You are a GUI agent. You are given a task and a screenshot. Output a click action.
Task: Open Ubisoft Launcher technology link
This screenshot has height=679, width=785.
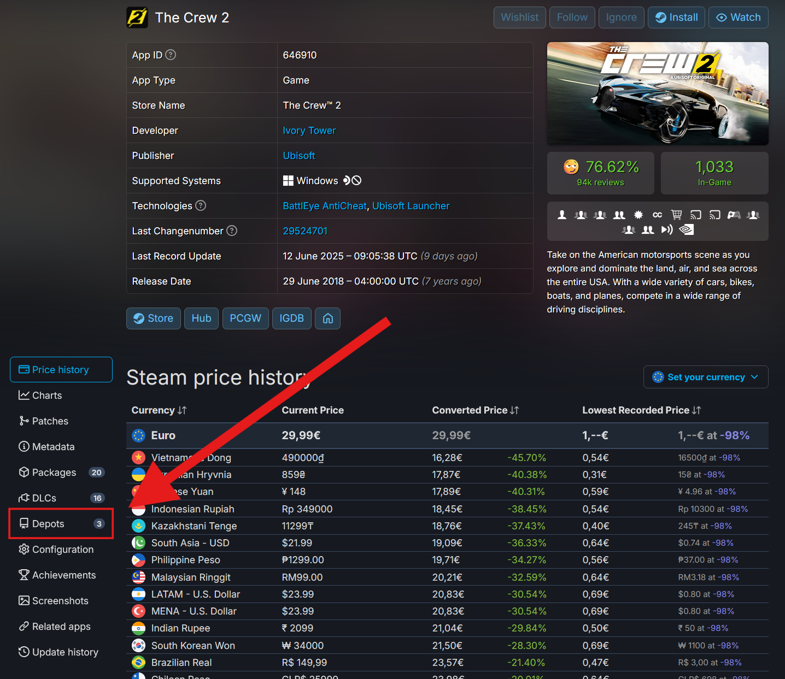pyautogui.click(x=411, y=206)
